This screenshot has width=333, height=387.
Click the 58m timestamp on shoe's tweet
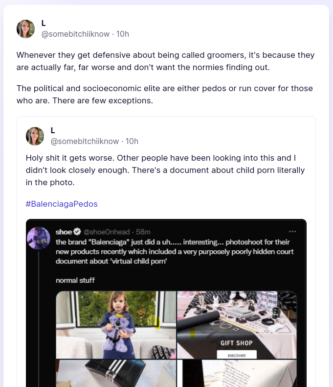143,232
